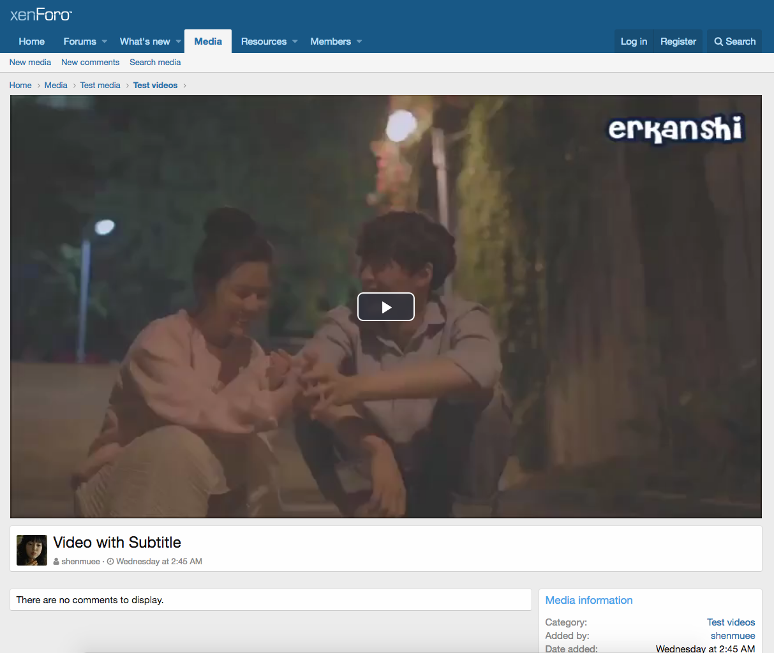Open New comments sub-navigation link
774x653 pixels.
(x=90, y=63)
